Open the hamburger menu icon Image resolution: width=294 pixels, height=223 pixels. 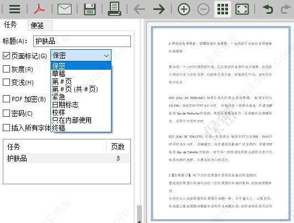(14, 9)
